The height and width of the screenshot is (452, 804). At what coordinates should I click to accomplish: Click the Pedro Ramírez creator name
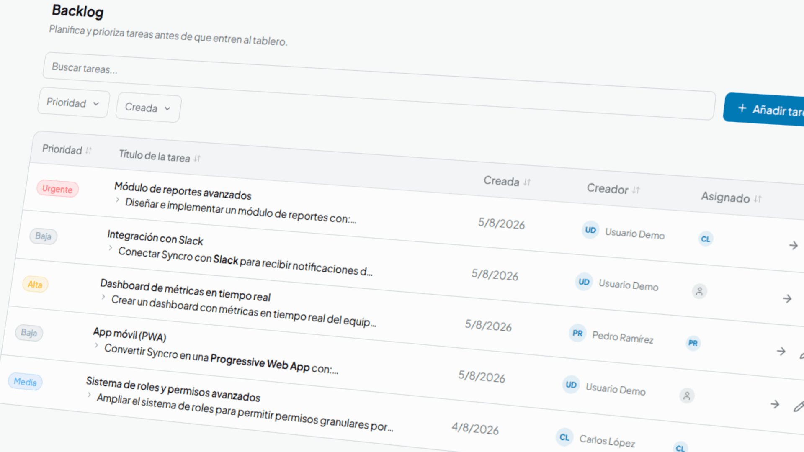tap(623, 337)
